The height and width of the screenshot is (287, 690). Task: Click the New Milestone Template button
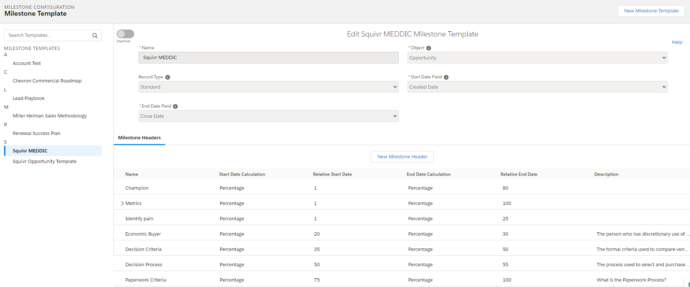tap(651, 11)
